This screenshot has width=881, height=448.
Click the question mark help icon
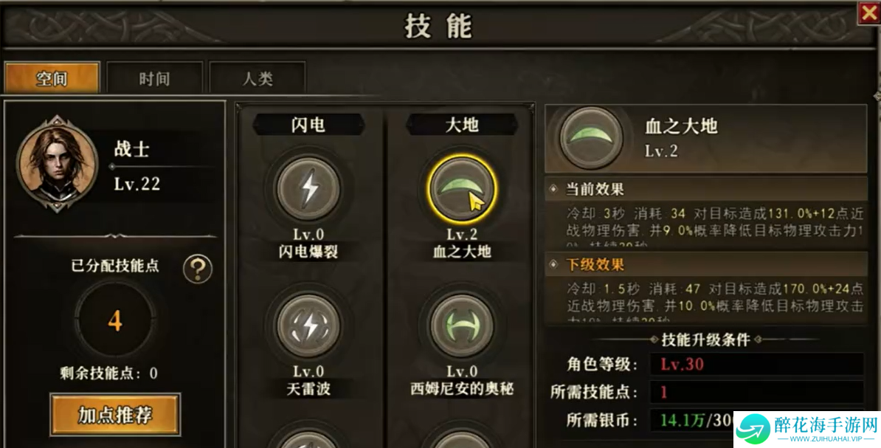pyautogui.click(x=198, y=269)
